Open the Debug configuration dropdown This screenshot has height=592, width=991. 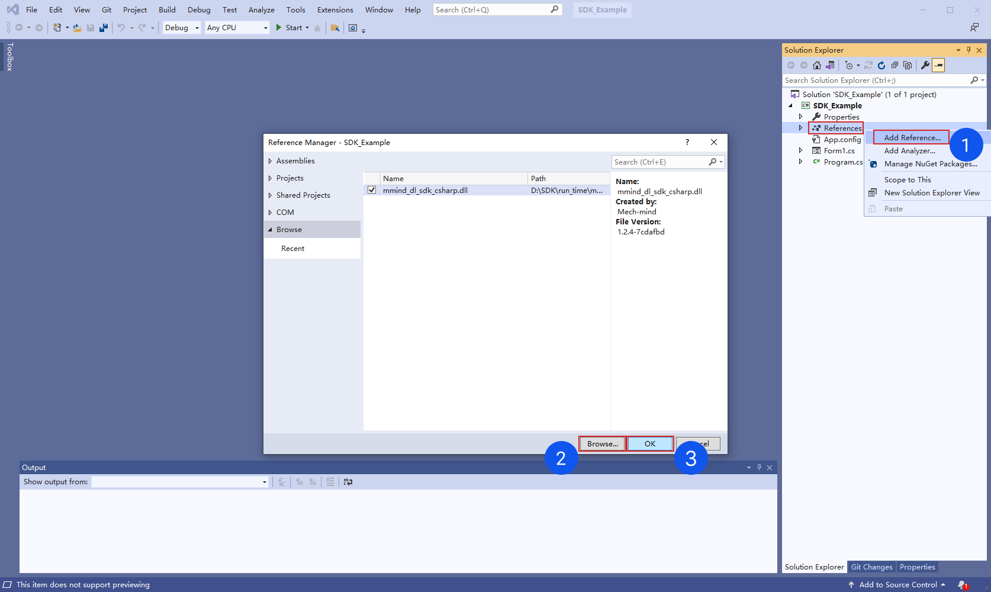(182, 28)
